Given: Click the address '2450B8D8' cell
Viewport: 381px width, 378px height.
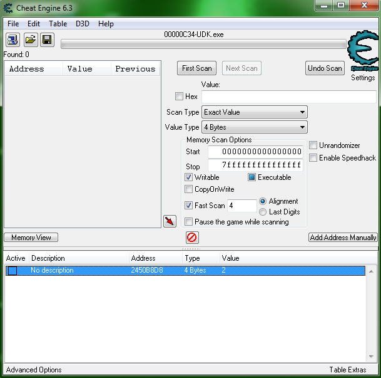Looking at the screenshot, I should click(147, 270).
